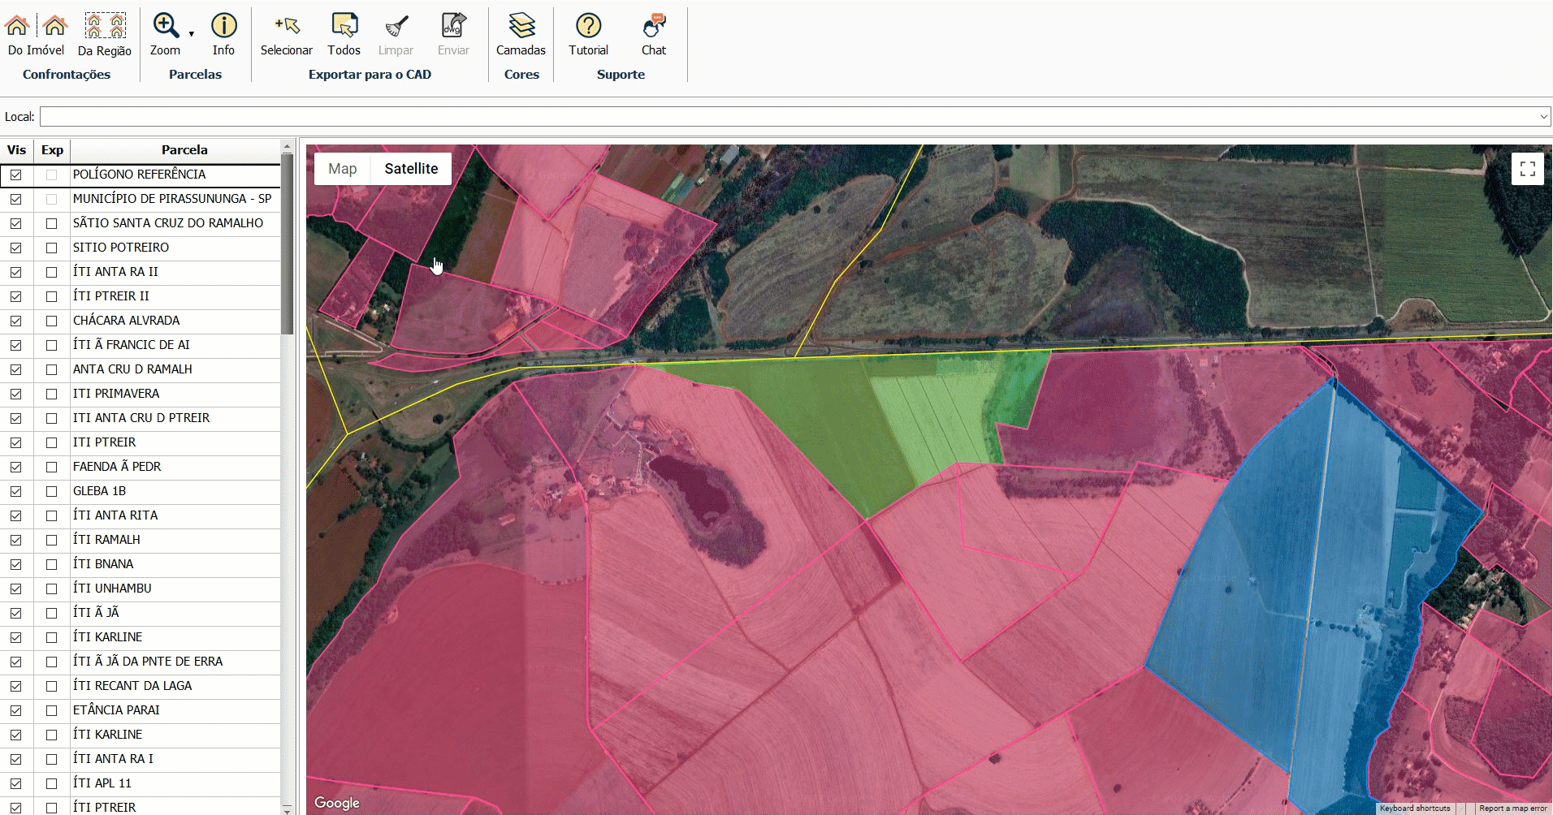Screen dimensions: 1553x815
Task: Open the Local combo box dropdown
Action: click(x=1543, y=117)
